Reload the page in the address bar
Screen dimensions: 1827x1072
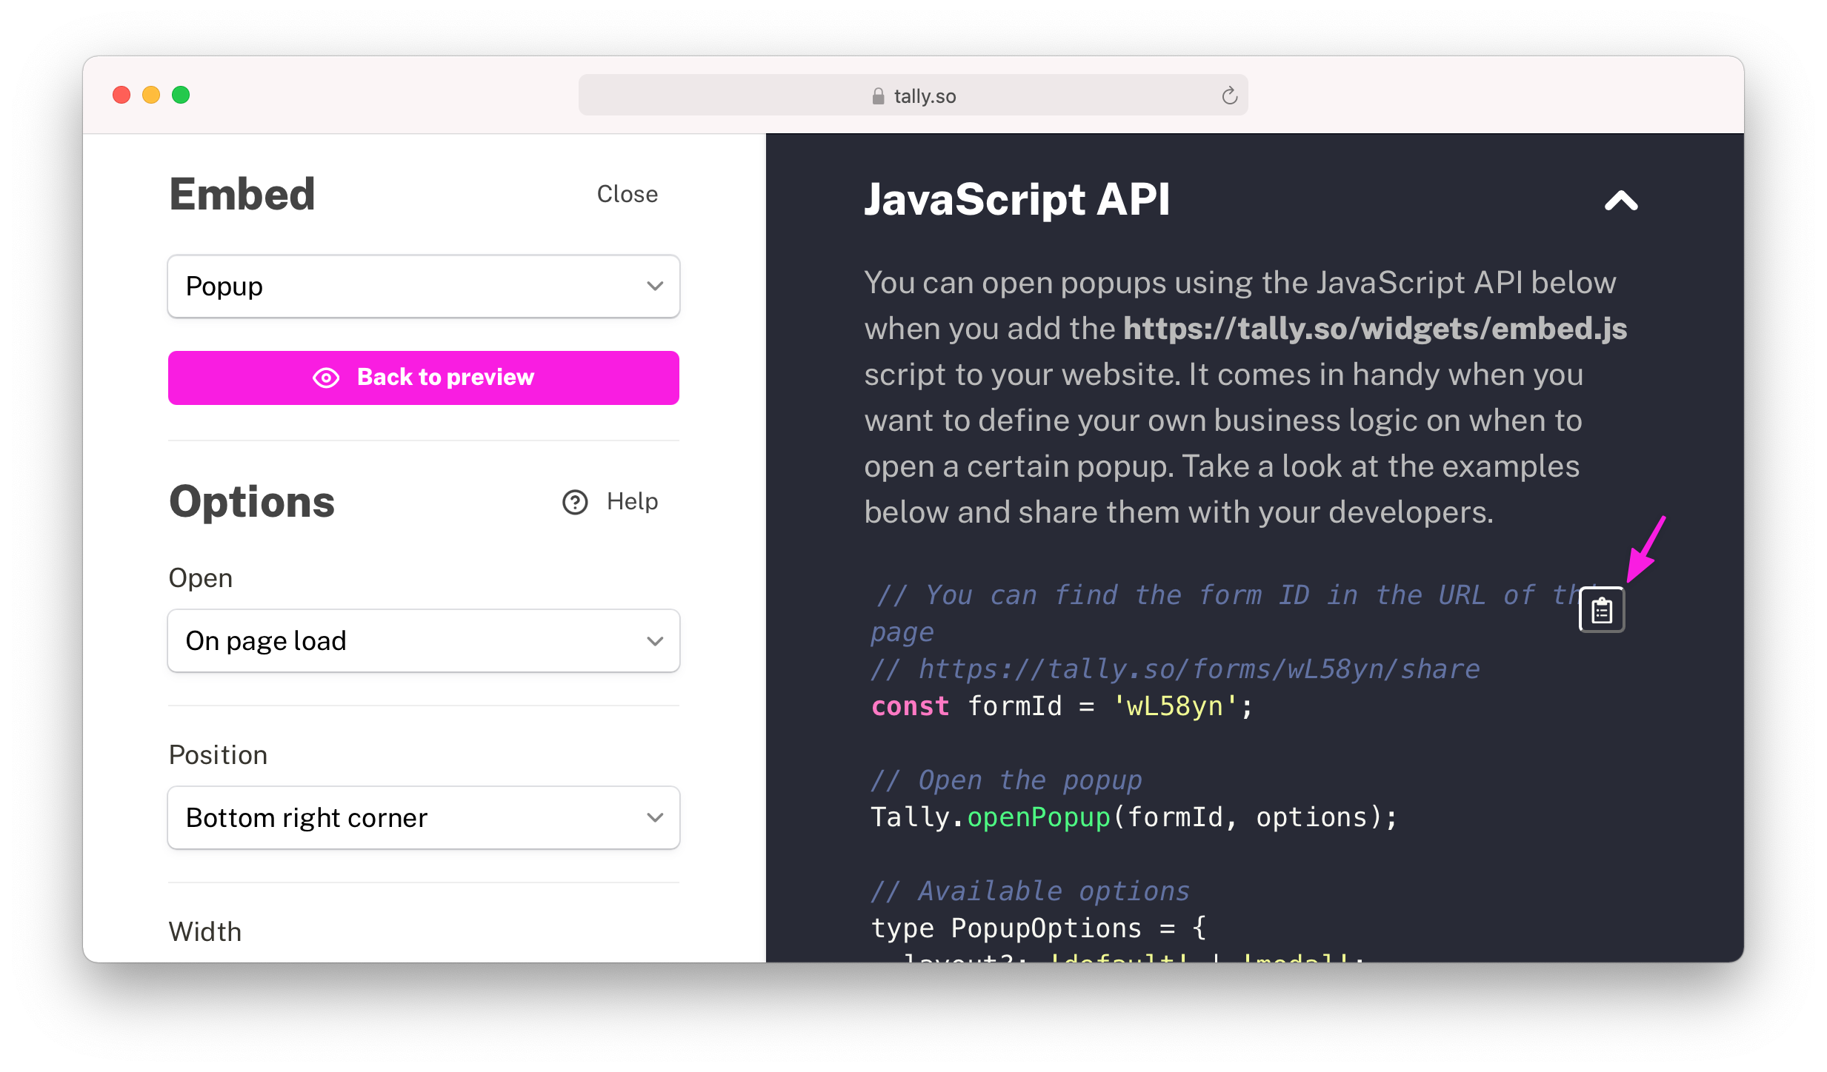pos(1229,96)
